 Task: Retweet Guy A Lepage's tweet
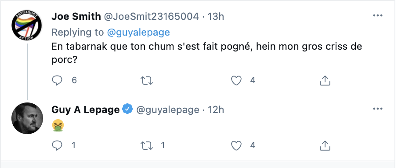click(147, 146)
